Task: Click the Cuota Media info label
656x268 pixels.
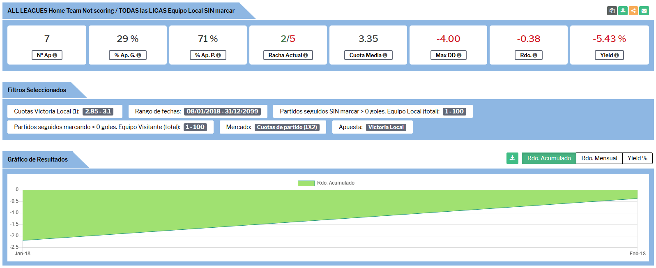Action: tap(368, 55)
